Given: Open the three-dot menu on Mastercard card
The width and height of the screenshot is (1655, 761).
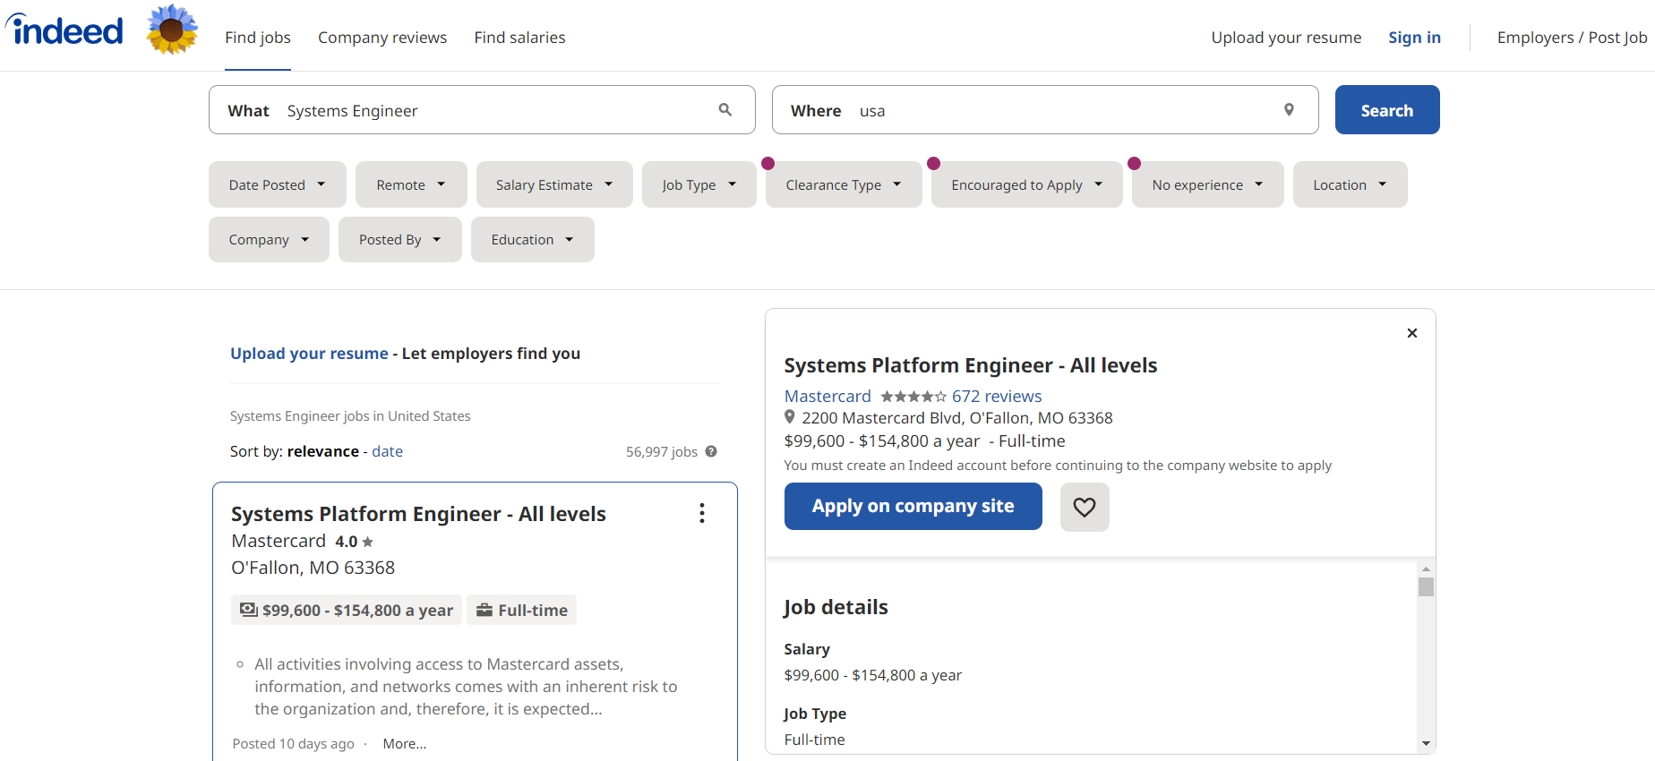Looking at the screenshot, I should point(702,513).
